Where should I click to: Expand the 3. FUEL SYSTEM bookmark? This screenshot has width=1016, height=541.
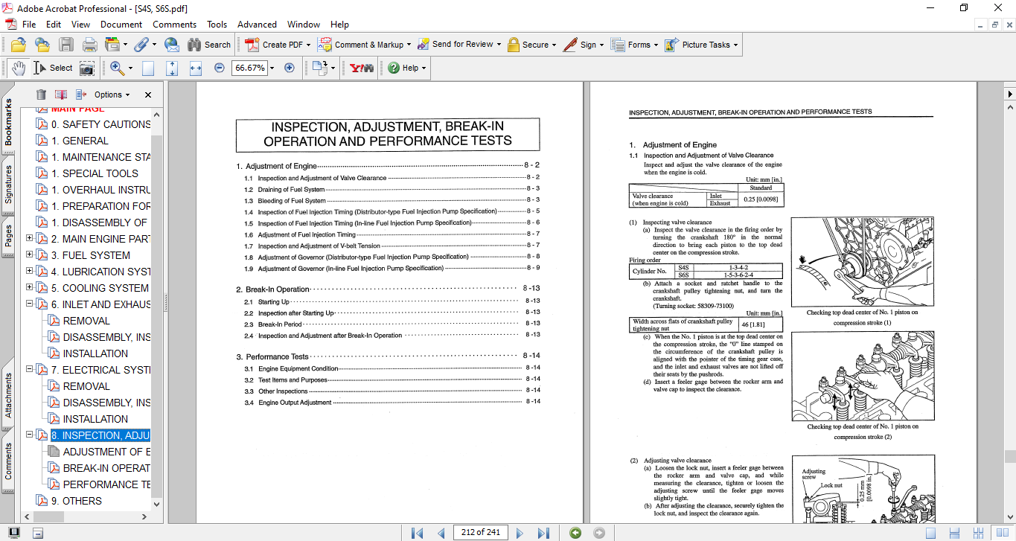[30, 255]
